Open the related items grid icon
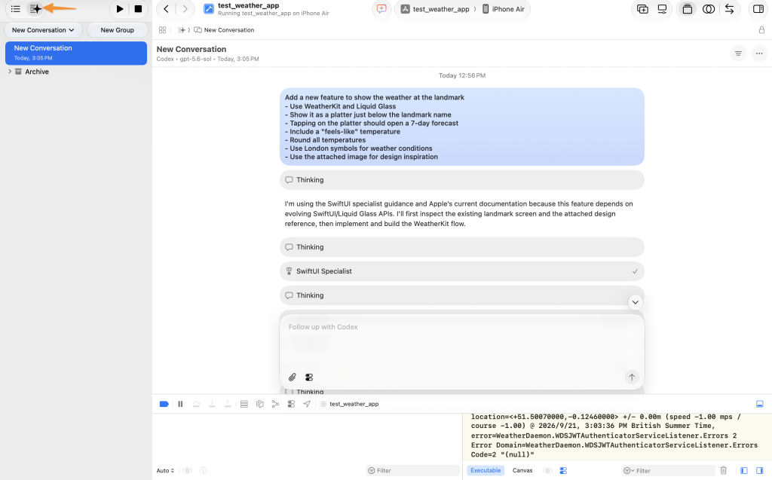This screenshot has width=772, height=480. point(163,30)
